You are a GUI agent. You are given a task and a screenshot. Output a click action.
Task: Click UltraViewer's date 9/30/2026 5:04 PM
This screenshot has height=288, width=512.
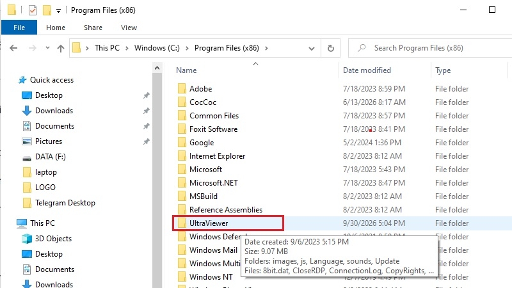(374, 223)
